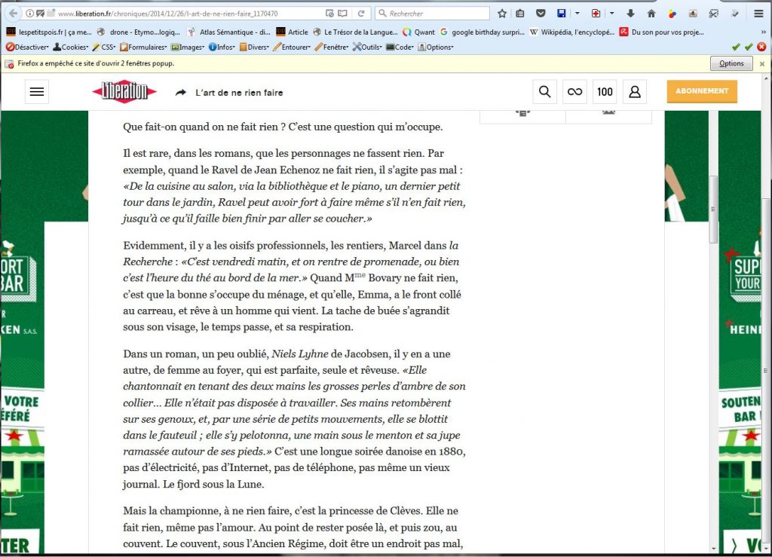Open the Images menu in developer toolbar
772x557 pixels.
(x=188, y=47)
